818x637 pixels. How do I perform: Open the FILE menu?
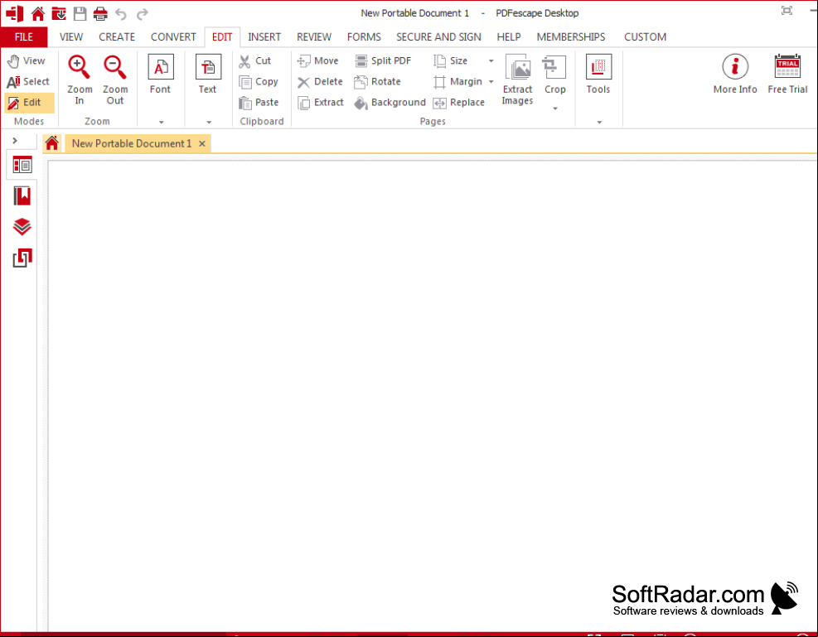point(24,37)
